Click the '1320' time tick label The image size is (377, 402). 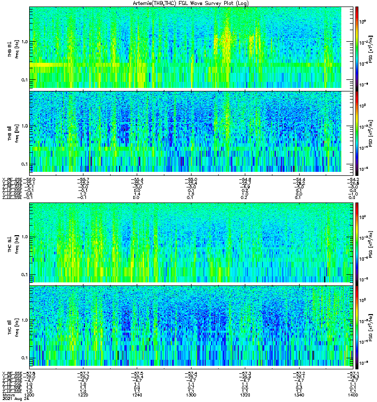click(x=245, y=395)
